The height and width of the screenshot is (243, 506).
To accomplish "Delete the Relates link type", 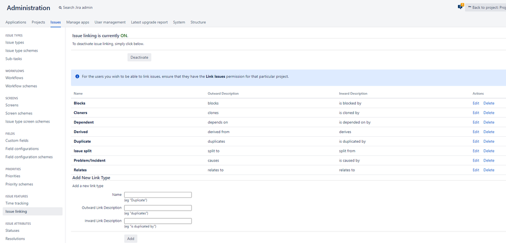I will pos(489,170).
